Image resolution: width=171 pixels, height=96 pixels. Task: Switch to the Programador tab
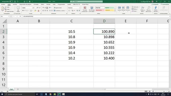click(61, 4)
